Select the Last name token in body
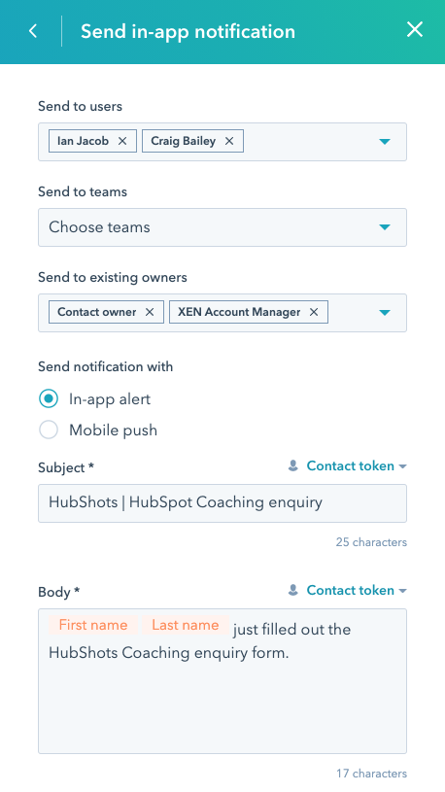This screenshot has height=792, width=445. [x=186, y=625]
